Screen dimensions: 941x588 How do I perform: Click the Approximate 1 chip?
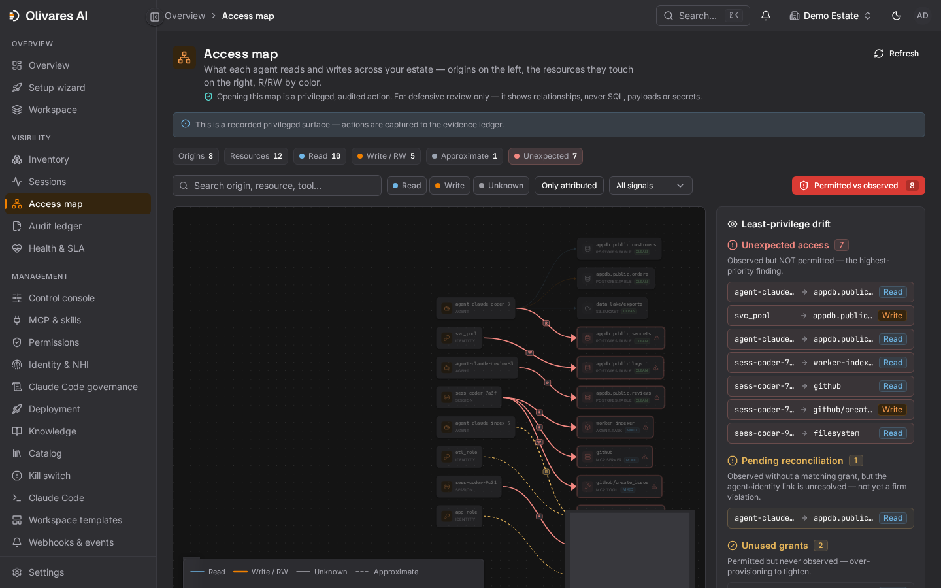465,156
